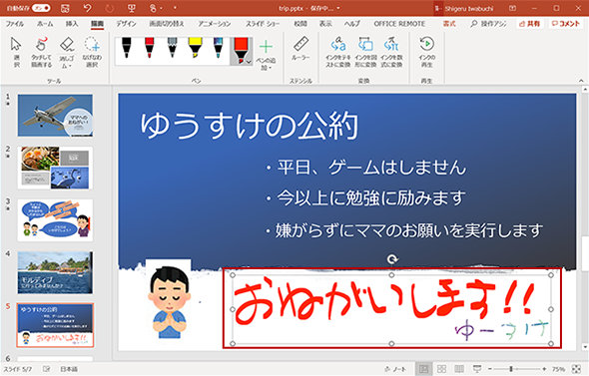Open ribbon display options icon
The height and width of the screenshot is (376, 589).
[x=512, y=8]
